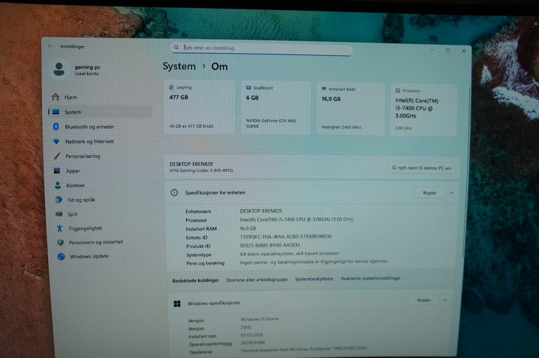Click System in the breadcrumb
Screen dimensions: 539x358
[x=179, y=66]
